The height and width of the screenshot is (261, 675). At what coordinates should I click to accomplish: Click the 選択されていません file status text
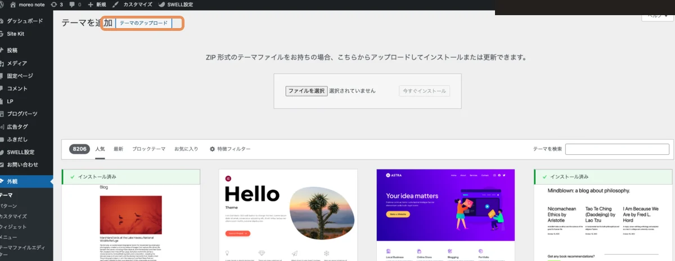352,91
